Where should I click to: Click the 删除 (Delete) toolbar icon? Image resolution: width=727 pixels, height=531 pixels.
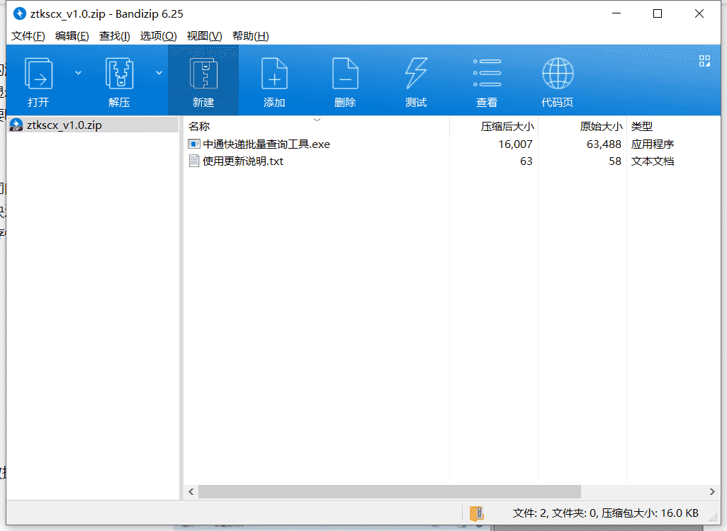[345, 73]
